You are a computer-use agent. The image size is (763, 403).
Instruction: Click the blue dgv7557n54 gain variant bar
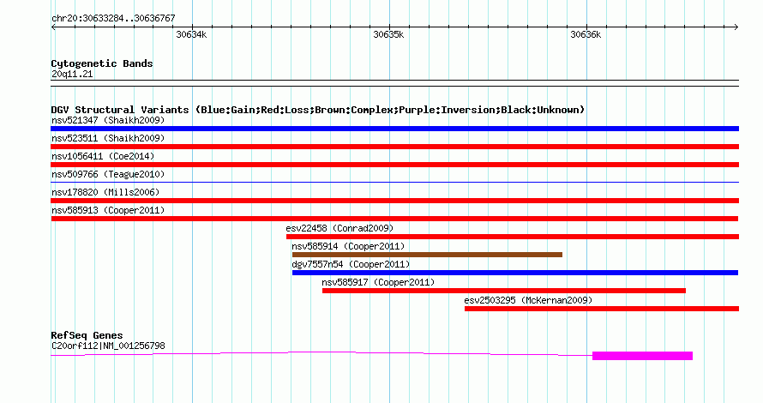tap(515, 273)
